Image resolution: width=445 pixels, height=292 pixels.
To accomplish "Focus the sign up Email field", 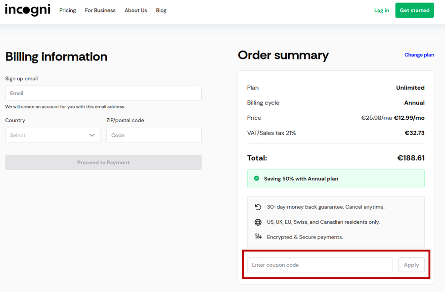I will 103,93.
